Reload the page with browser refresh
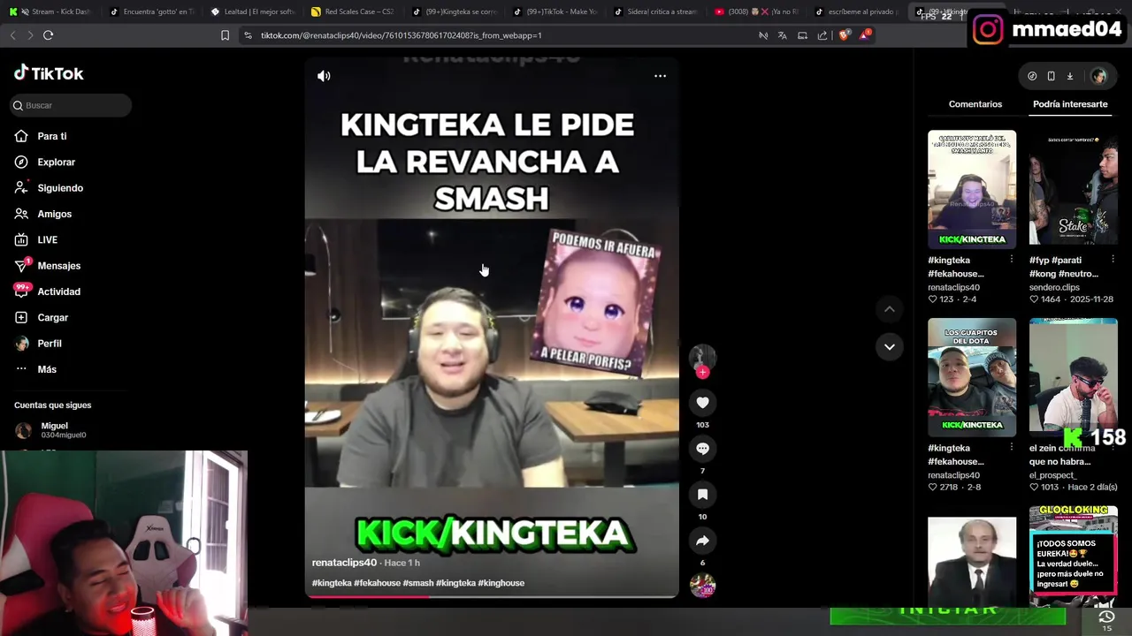 coord(49,35)
